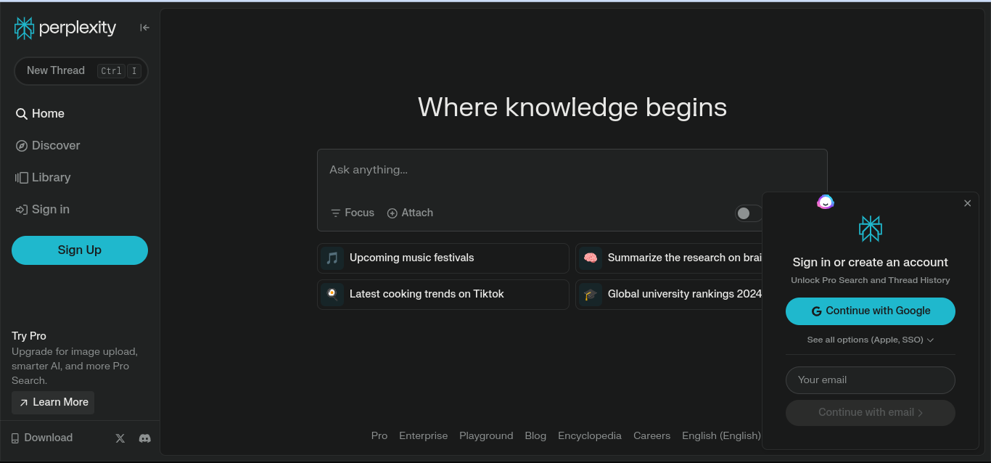
Task: Click the fried egg cooking icon
Action: tap(332, 294)
